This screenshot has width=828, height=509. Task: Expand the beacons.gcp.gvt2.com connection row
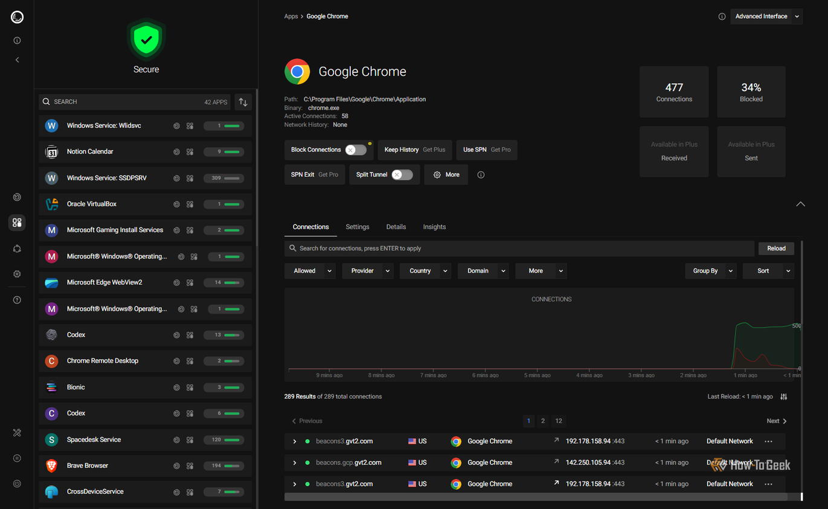(x=295, y=463)
